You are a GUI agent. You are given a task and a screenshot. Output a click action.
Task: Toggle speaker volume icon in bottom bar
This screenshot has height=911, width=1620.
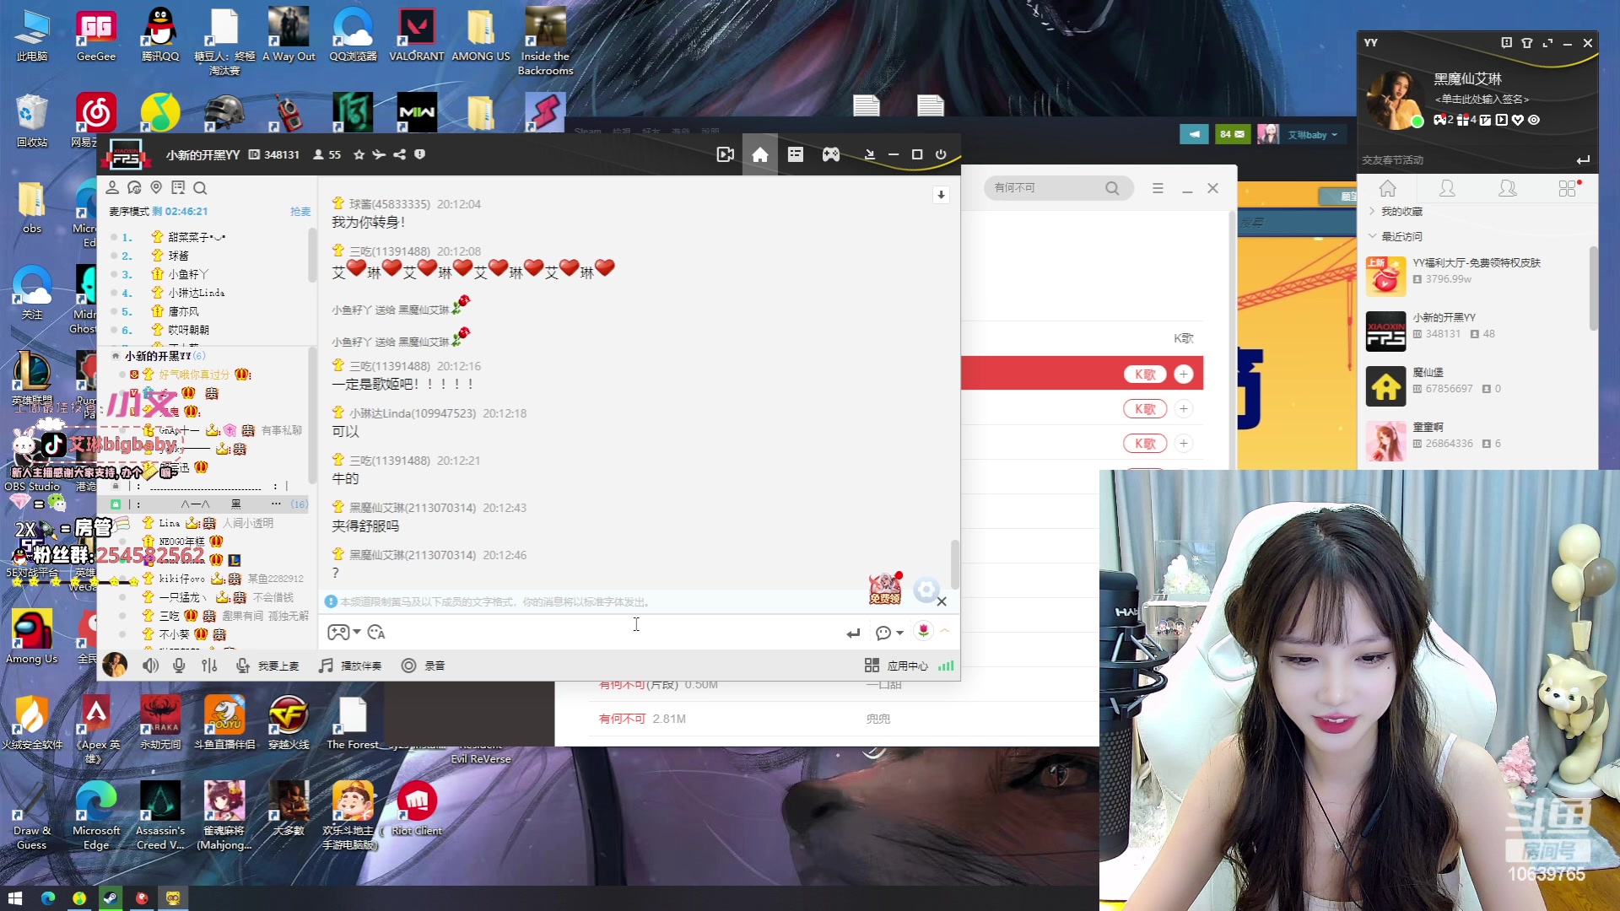click(x=151, y=666)
